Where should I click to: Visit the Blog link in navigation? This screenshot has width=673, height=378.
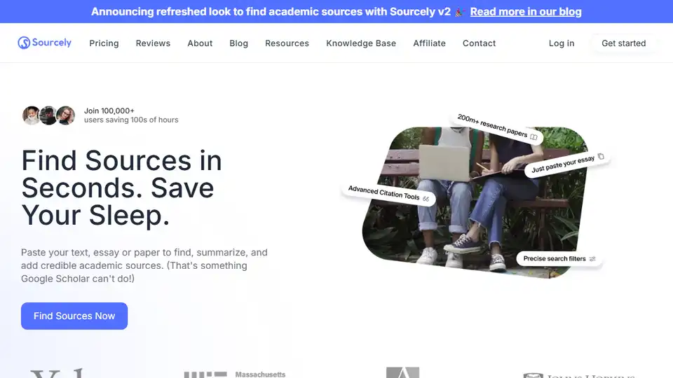point(238,43)
